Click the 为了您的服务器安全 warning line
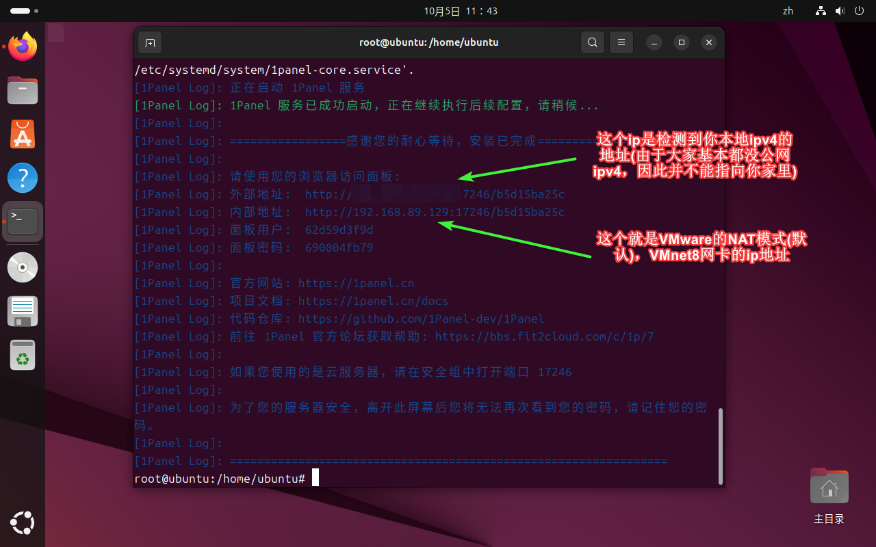 coord(421,416)
